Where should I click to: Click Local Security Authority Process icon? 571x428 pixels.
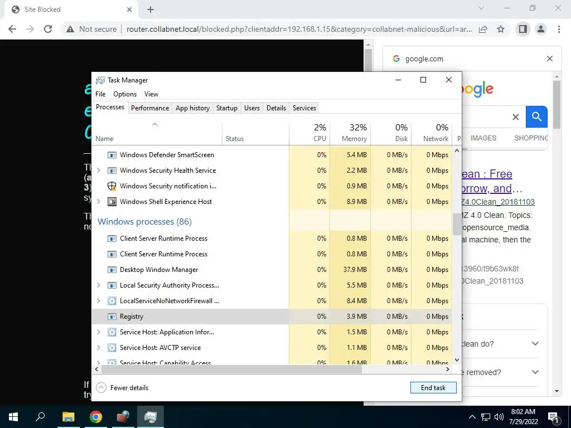click(112, 285)
